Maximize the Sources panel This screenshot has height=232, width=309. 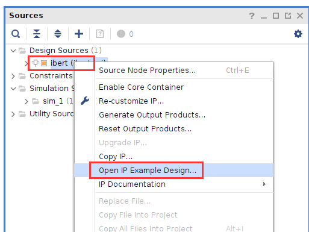tap(276, 16)
